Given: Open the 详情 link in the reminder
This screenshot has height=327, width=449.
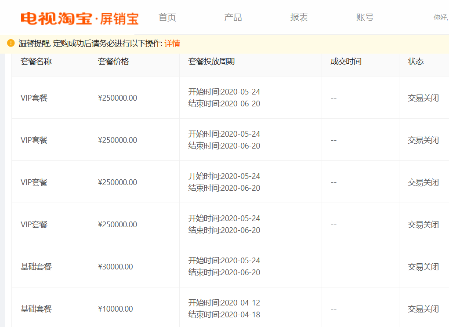Looking at the screenshot, I should coord(172,43).
